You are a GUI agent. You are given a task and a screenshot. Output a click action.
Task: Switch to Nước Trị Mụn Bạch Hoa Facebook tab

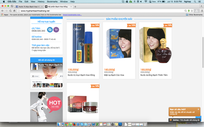click(29, 7)
